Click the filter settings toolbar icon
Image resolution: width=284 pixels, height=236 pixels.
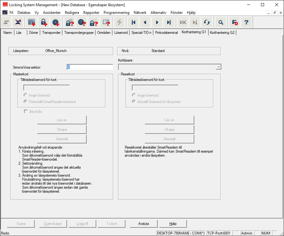[x=235, y=22]
